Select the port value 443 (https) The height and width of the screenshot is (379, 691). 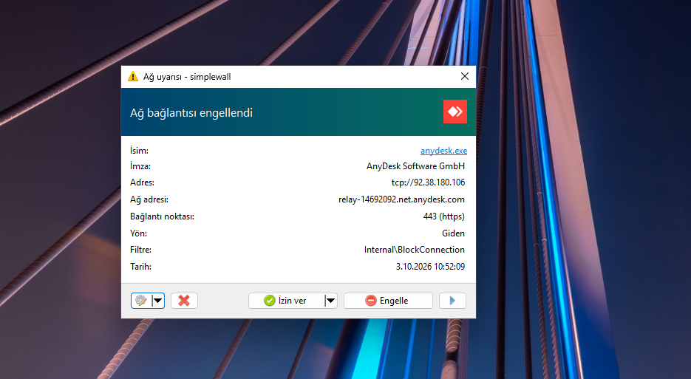[x=443, y=216]
